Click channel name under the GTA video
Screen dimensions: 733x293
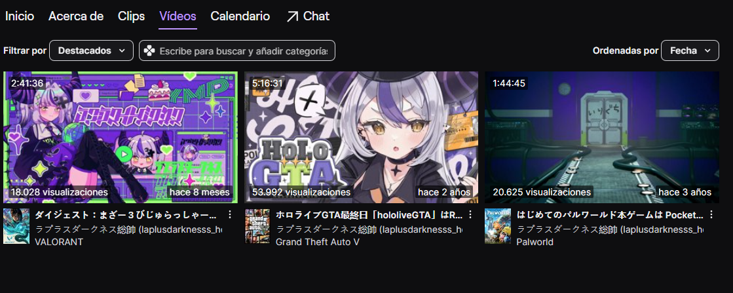(369, 229)
